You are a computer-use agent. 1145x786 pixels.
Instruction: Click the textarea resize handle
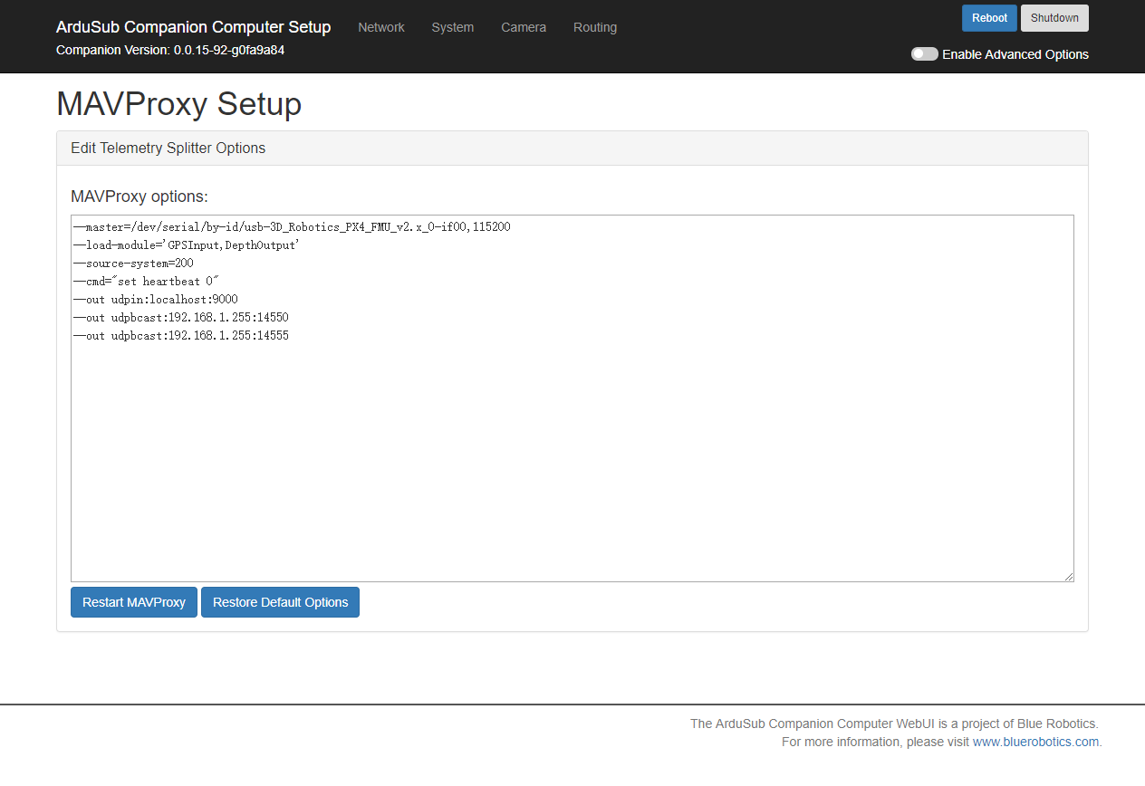point(1070,576)
